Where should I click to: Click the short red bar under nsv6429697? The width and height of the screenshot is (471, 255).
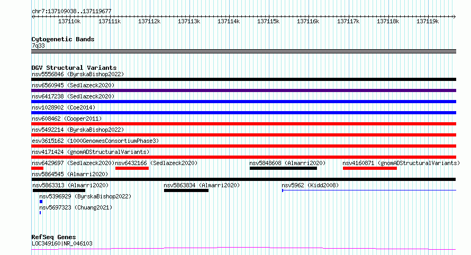[37, 168]
